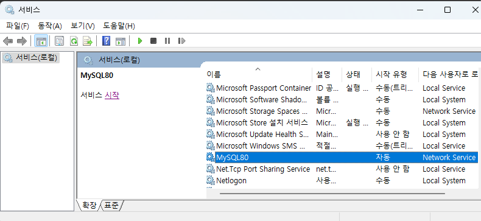
Task: Start the service with green play icon
Action: click(x=140, y=41)
